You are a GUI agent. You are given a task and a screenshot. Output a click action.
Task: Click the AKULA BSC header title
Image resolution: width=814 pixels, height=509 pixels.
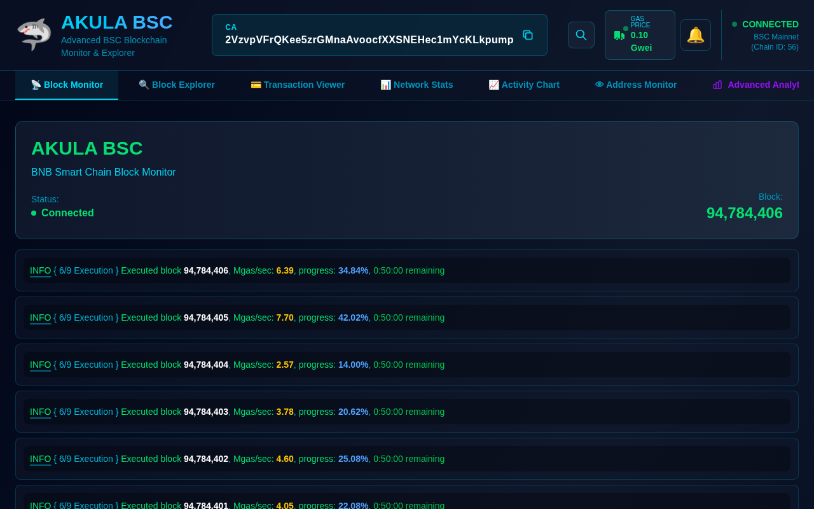click(117, 22)
